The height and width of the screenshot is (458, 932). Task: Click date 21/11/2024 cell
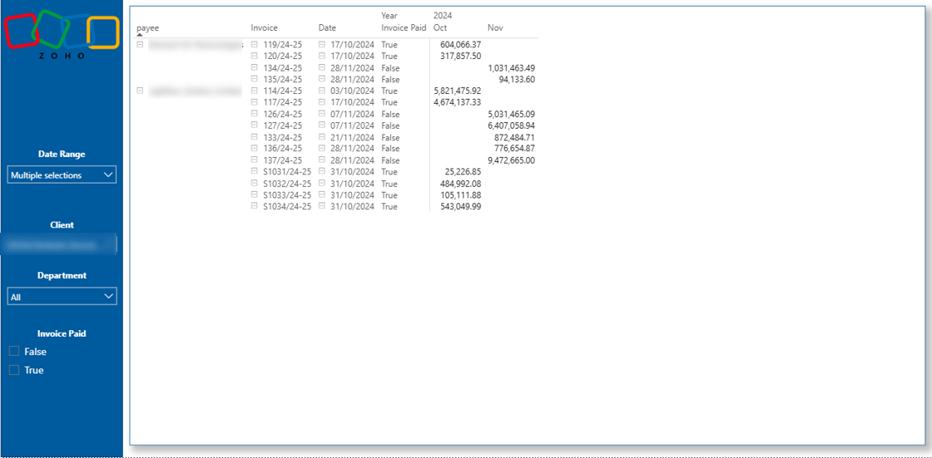(x=352, y=137)
